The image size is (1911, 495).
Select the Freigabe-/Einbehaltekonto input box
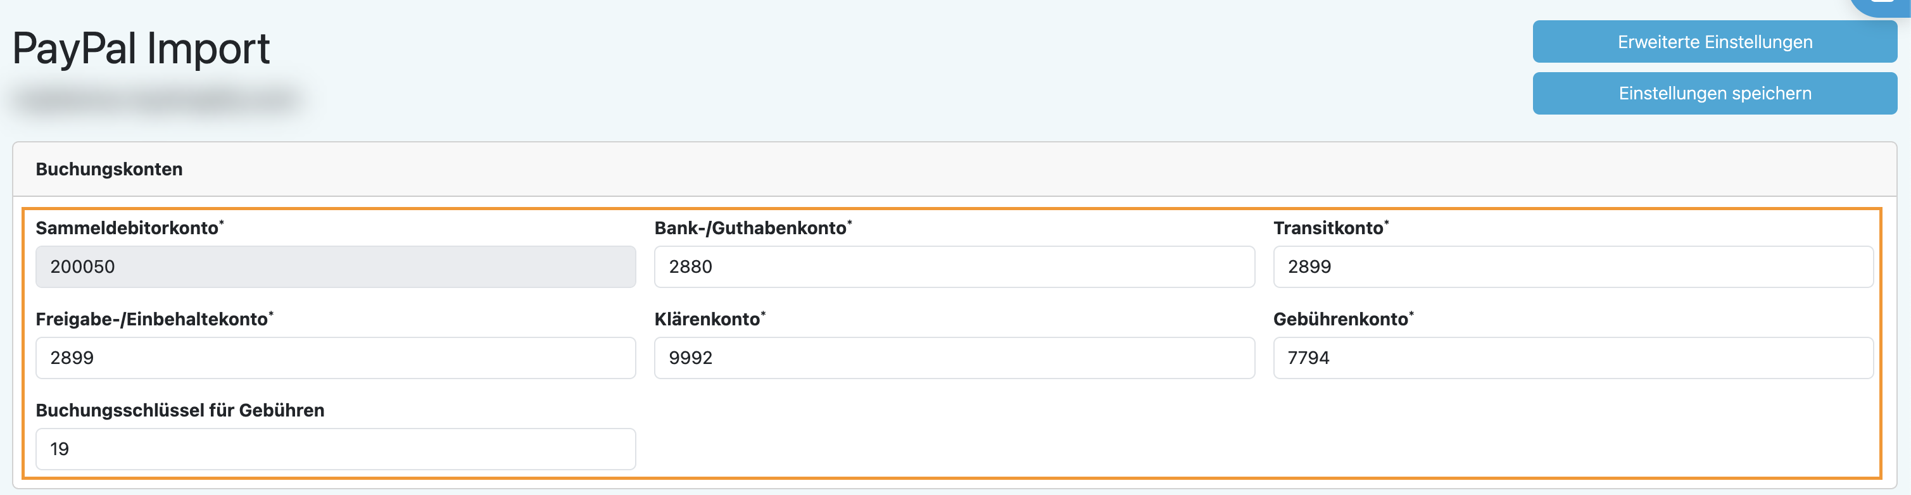pyautogui.click(x=336, y=358)
